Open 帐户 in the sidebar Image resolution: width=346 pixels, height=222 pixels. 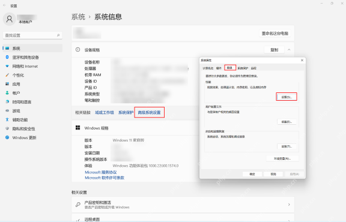pyautogui.click(x=32, y=93)
